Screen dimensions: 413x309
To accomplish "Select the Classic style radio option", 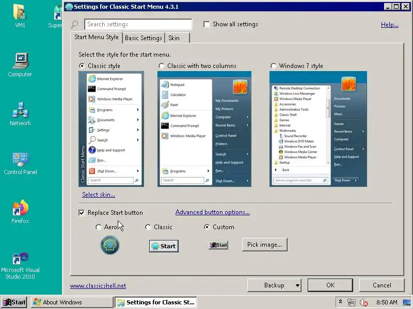I will tap(100, 66).
